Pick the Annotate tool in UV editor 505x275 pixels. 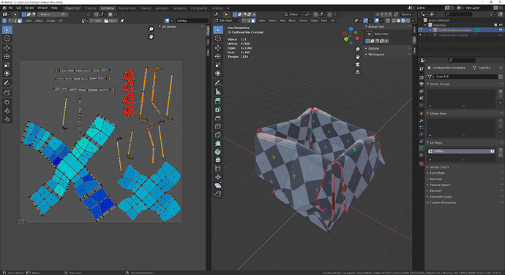coord(7,83)
